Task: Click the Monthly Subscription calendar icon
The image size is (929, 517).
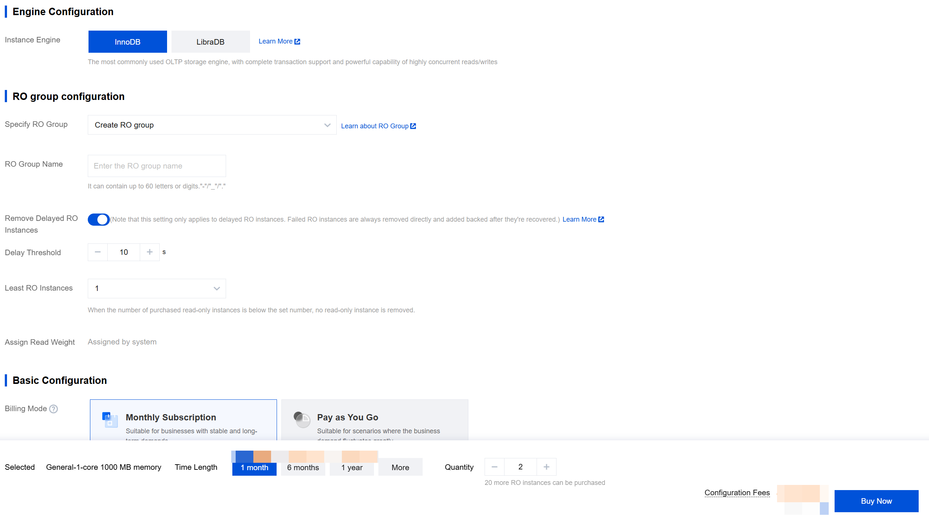Action: tap(110, 420)
